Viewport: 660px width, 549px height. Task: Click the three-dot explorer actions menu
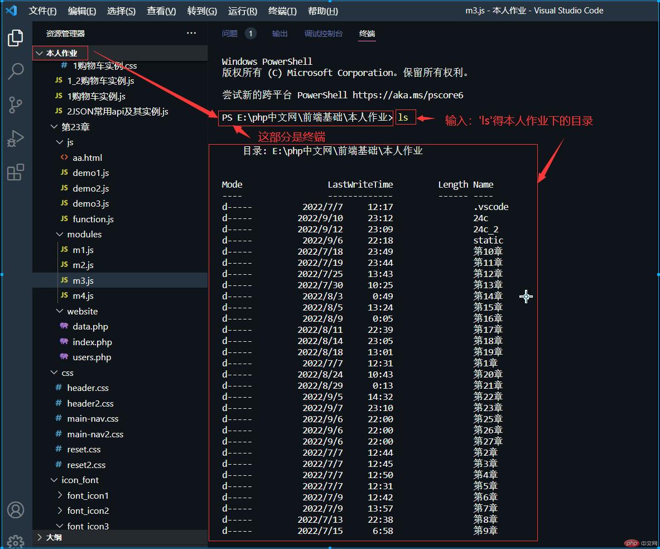(191, 34)
